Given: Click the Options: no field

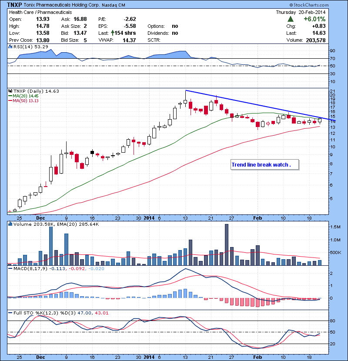Looking at the screenshot, I should [163, 26].
